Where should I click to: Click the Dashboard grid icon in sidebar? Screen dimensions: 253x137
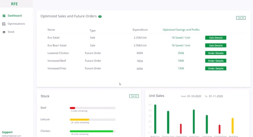point(4,16)
